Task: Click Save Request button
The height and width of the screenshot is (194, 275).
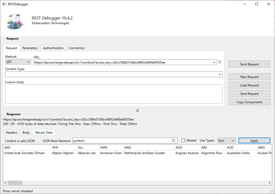Action: pyautogui.click(x=250, y=93)
